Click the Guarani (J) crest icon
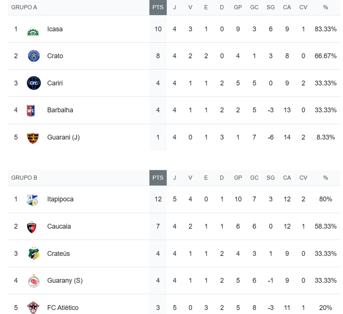 [33, 138]
